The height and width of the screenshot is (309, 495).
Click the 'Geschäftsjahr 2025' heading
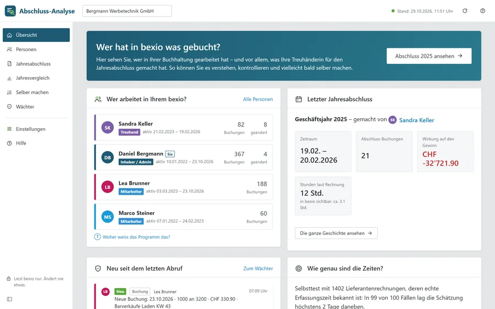click(321, 119)
